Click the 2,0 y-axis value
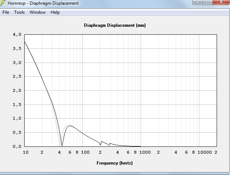 [17, 90]
